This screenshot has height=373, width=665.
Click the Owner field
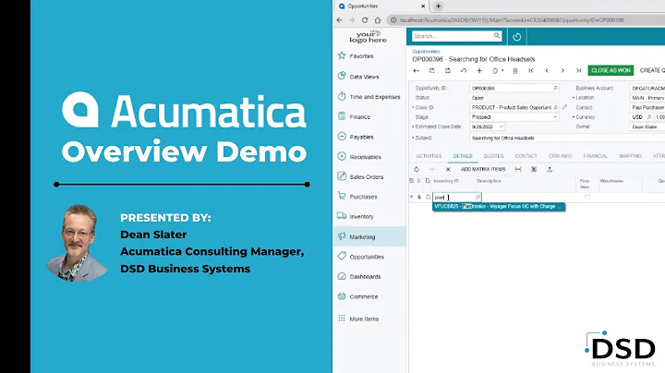click(x=647, y=126)
